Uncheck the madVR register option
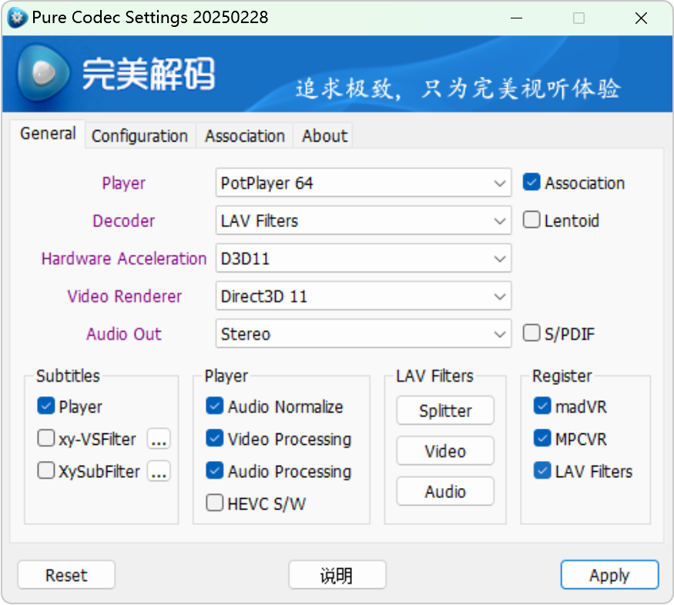The image size is (674, 605). click(x=542, y=407)
